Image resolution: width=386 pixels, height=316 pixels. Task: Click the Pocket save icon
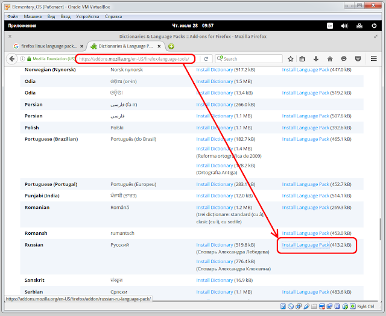pyautogui.click(x=358, y=59)
